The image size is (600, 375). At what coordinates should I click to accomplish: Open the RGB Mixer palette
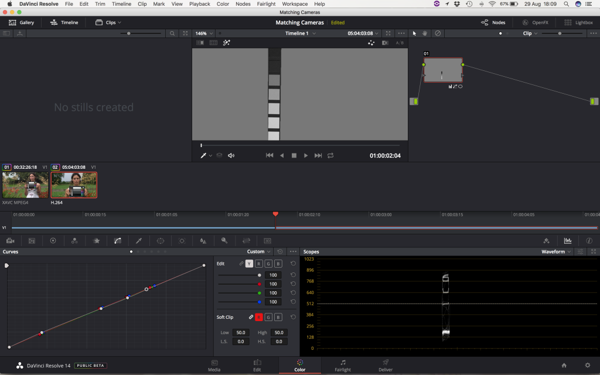point(74,241)
